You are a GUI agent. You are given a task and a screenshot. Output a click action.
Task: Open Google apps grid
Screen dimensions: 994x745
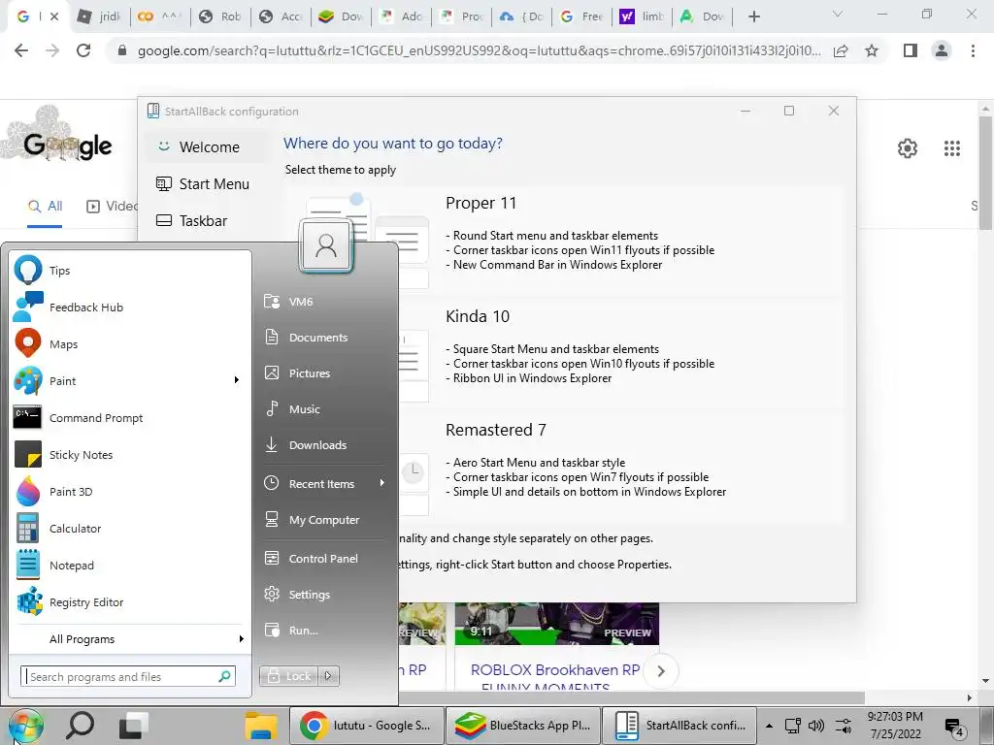tap(952, 148)
